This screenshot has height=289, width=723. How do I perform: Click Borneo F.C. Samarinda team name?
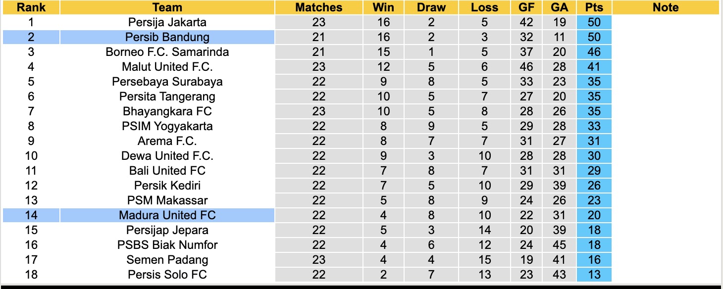(x=167, y=52)
